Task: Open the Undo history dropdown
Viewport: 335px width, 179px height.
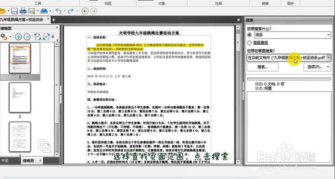Action: pyautogui.click(x=64, y=11)
